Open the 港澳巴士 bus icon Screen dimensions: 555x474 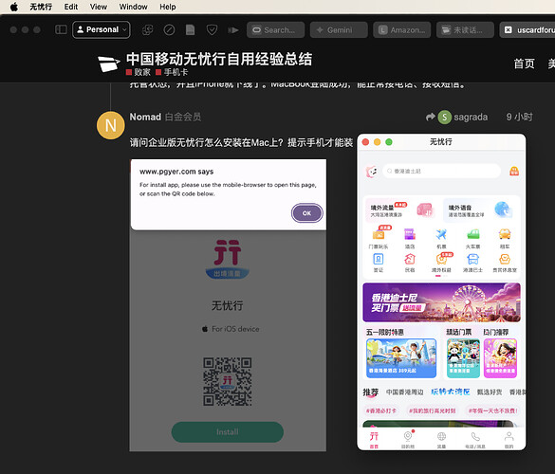[472, 263]
